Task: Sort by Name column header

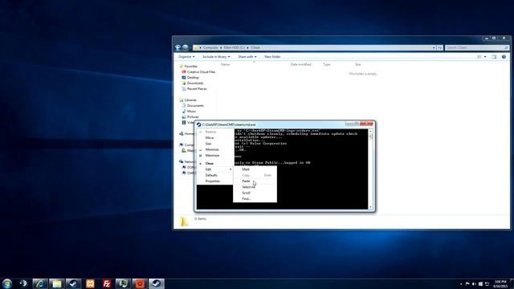Action: [x=225, y=64]
